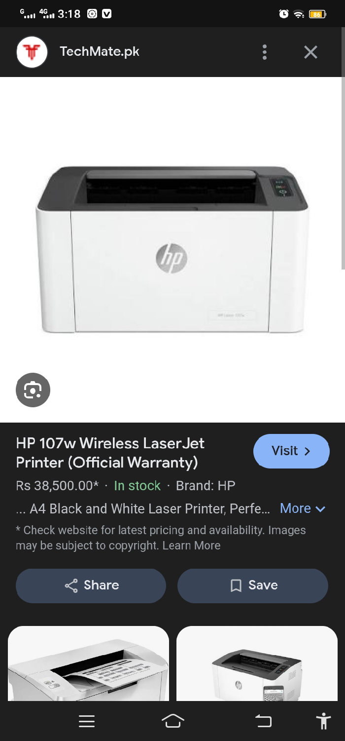This screenshot has height=741, width=345.
Task: Open related printer with printed paper thumbnail
Action: pyautogui.click(x=88, y=663)
